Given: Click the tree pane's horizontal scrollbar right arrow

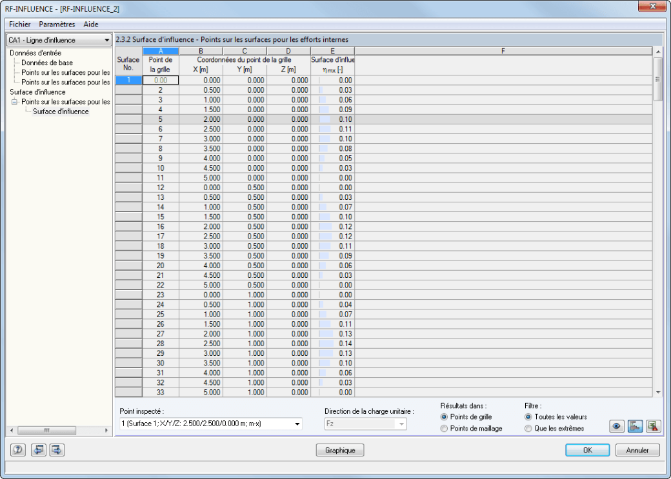Looking at the screenshot, I should pos(106,430).
